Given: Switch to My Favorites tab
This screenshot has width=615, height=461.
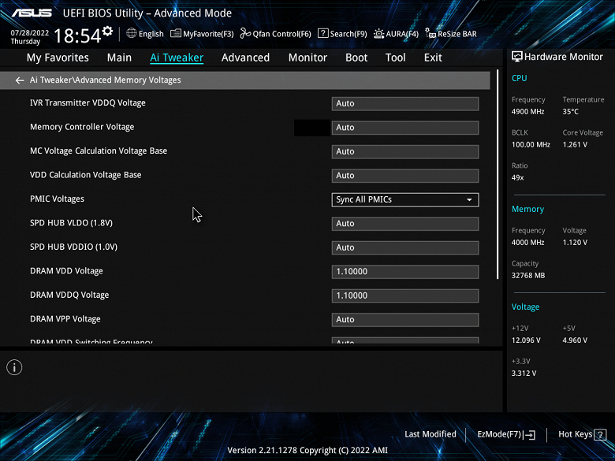Looking at the screenshot, I should pos(58,58).
